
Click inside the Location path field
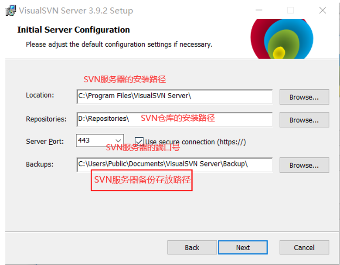click(x=174, y=97)
